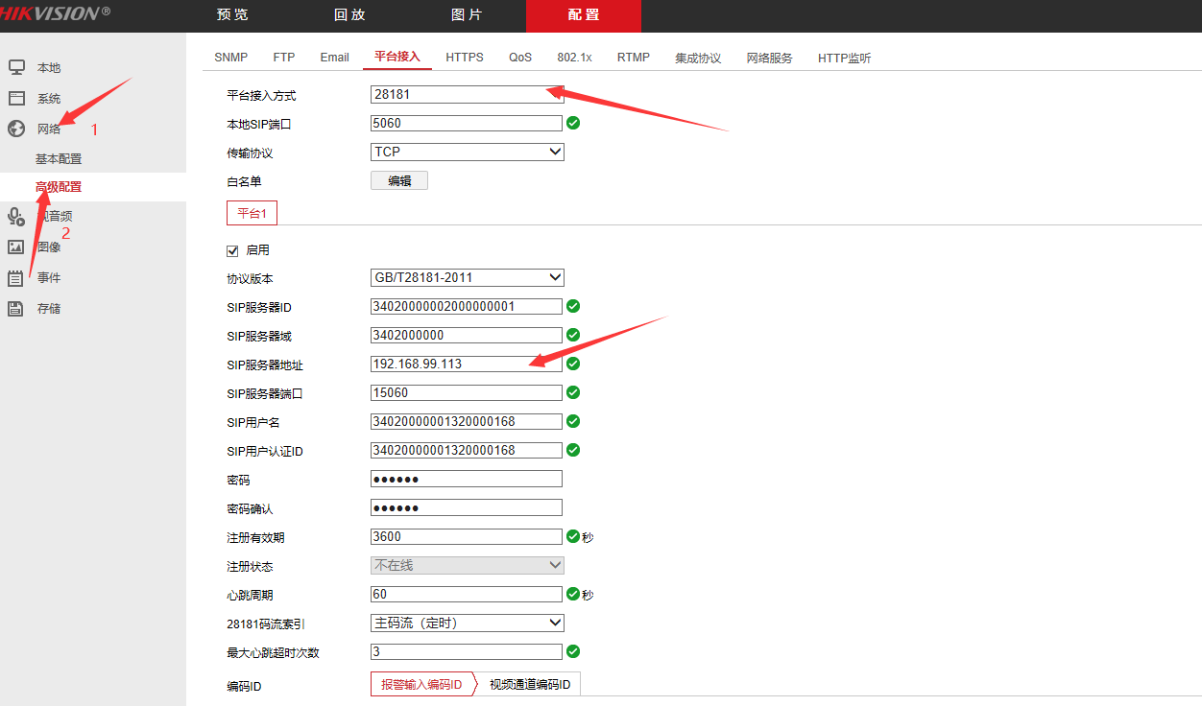Click the 注册有效期 input field

[467, 536]
